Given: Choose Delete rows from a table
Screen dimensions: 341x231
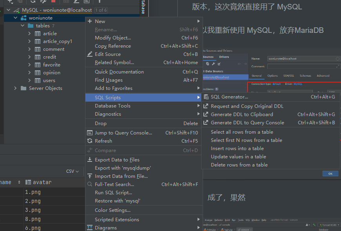Looking at the screenshot, I should [x=270, y=165].
